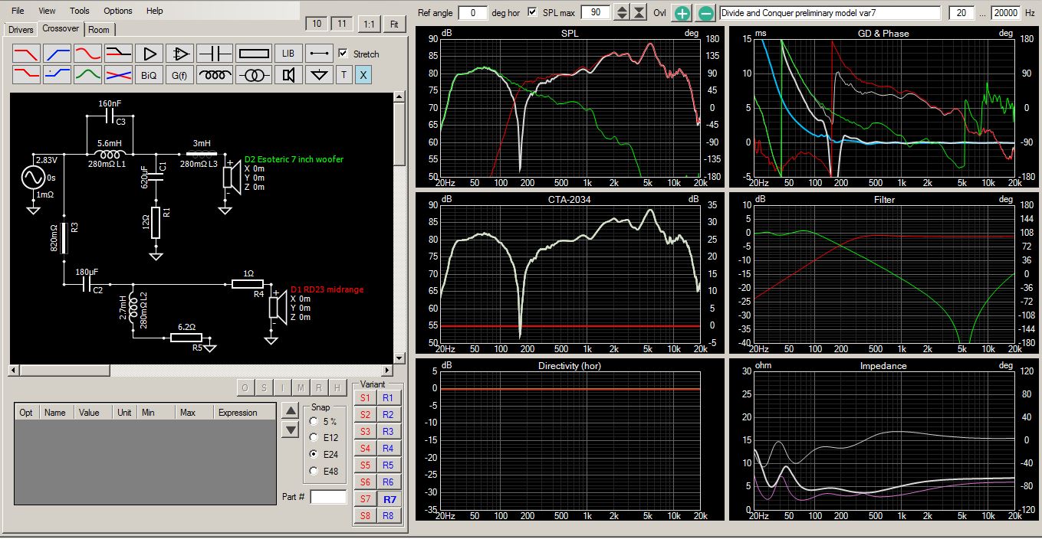Open the Tools menu
The height and width of the screenshot is (539, 1042).
point(79,11)
